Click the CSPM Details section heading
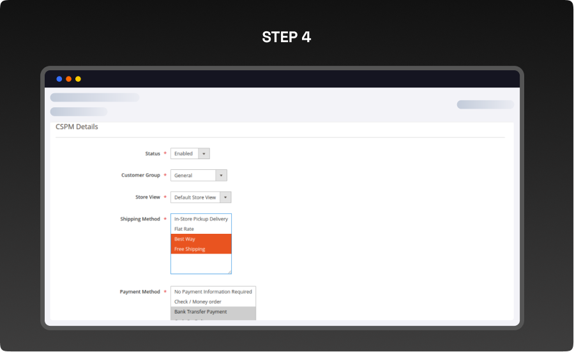The image size is (574, 352). coord(77,127)
